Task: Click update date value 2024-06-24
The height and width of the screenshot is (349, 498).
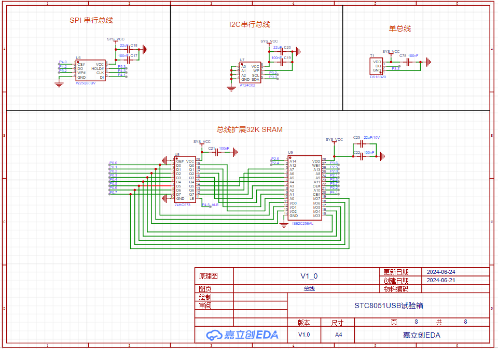Action: (x=441, y=272)
